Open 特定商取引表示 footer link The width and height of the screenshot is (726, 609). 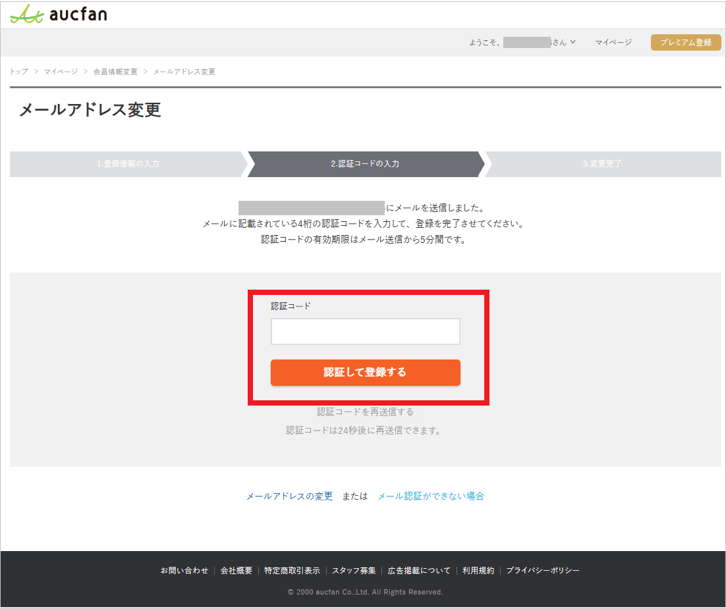tap(292, 571)
